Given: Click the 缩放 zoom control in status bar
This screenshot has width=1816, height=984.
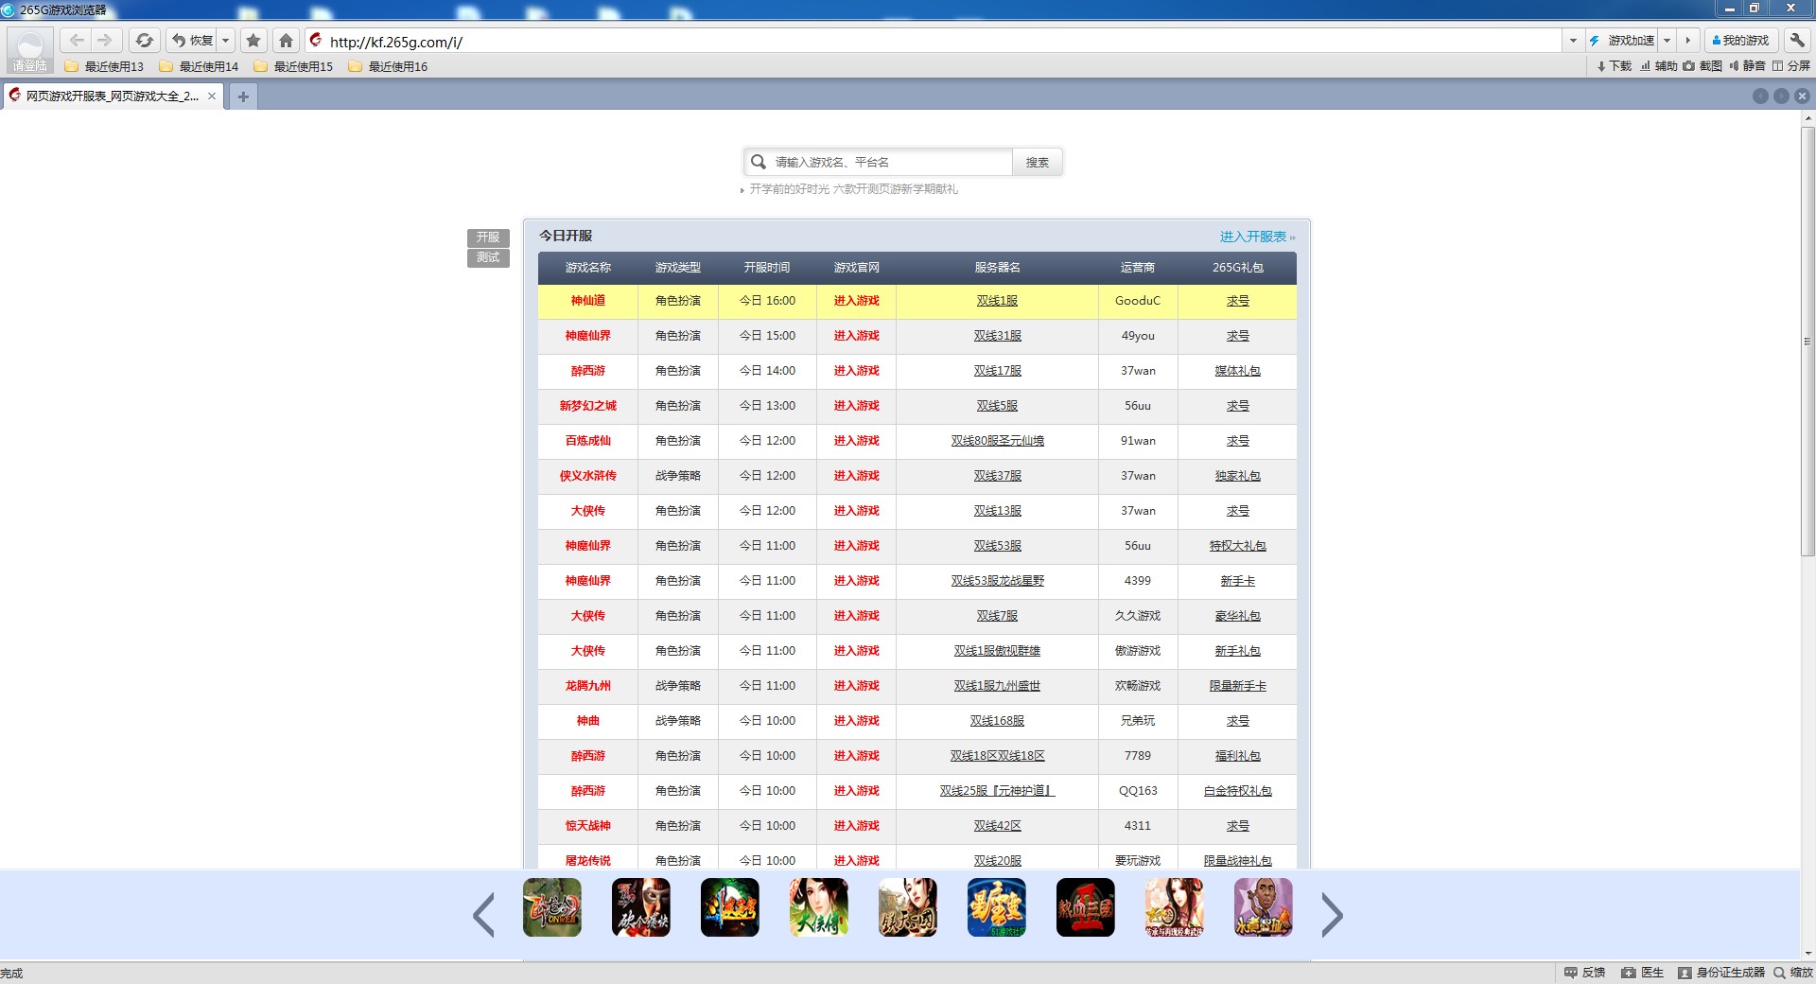Looking at the screenshot, I should coord(1793,973).
